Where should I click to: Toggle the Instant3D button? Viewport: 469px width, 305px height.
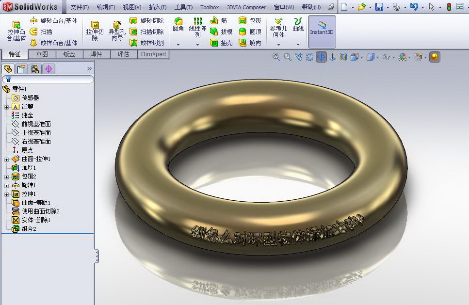tap(322, 32)
